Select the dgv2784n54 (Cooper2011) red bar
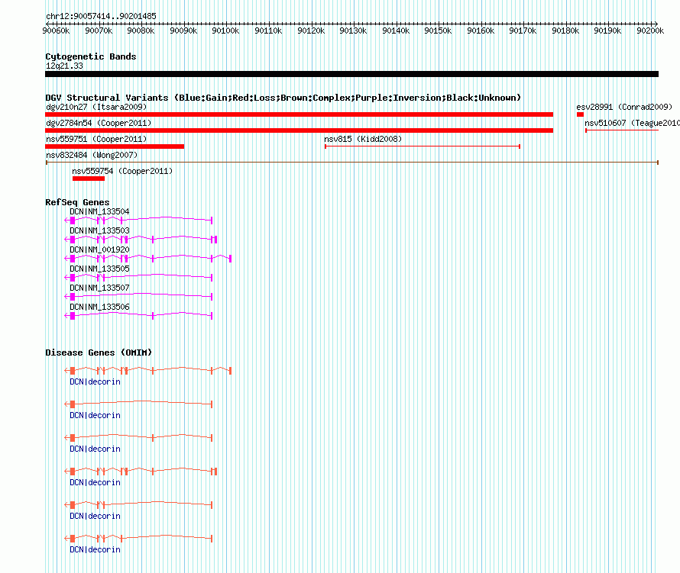This screenshot has width=680, height=573. (300, 130)
